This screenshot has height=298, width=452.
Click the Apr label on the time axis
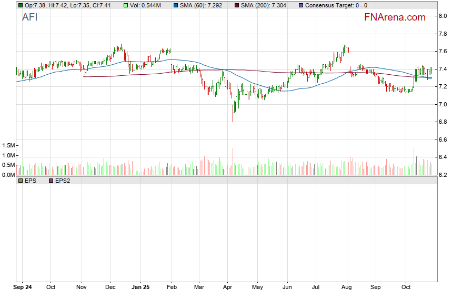click(227, 287)
